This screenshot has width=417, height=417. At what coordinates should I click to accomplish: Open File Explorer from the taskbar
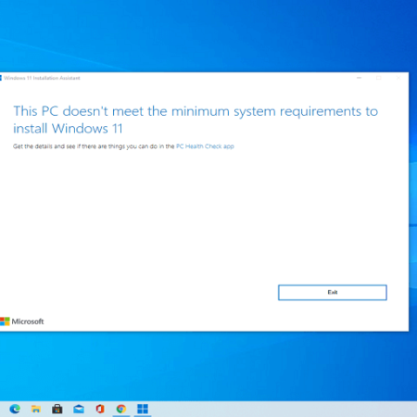coord(36,409)
